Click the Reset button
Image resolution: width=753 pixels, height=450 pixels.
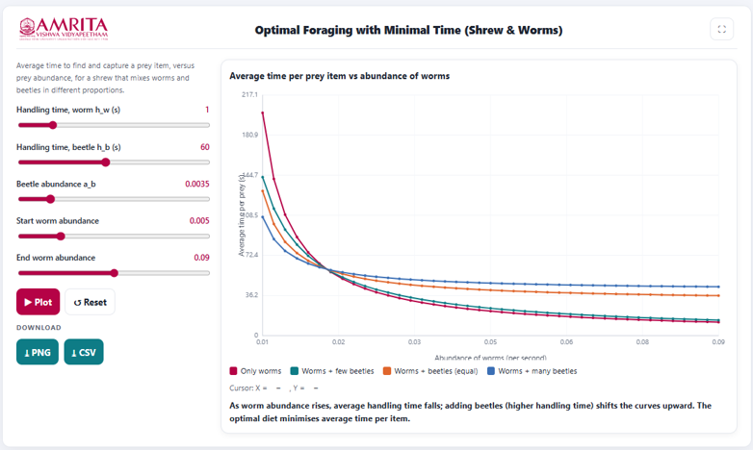[x=90, y=302]
